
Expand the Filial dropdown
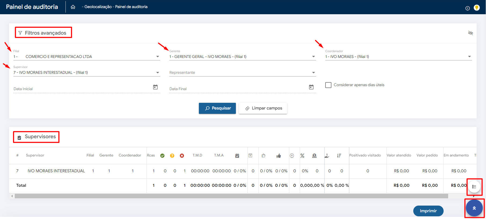click(158, 57)
